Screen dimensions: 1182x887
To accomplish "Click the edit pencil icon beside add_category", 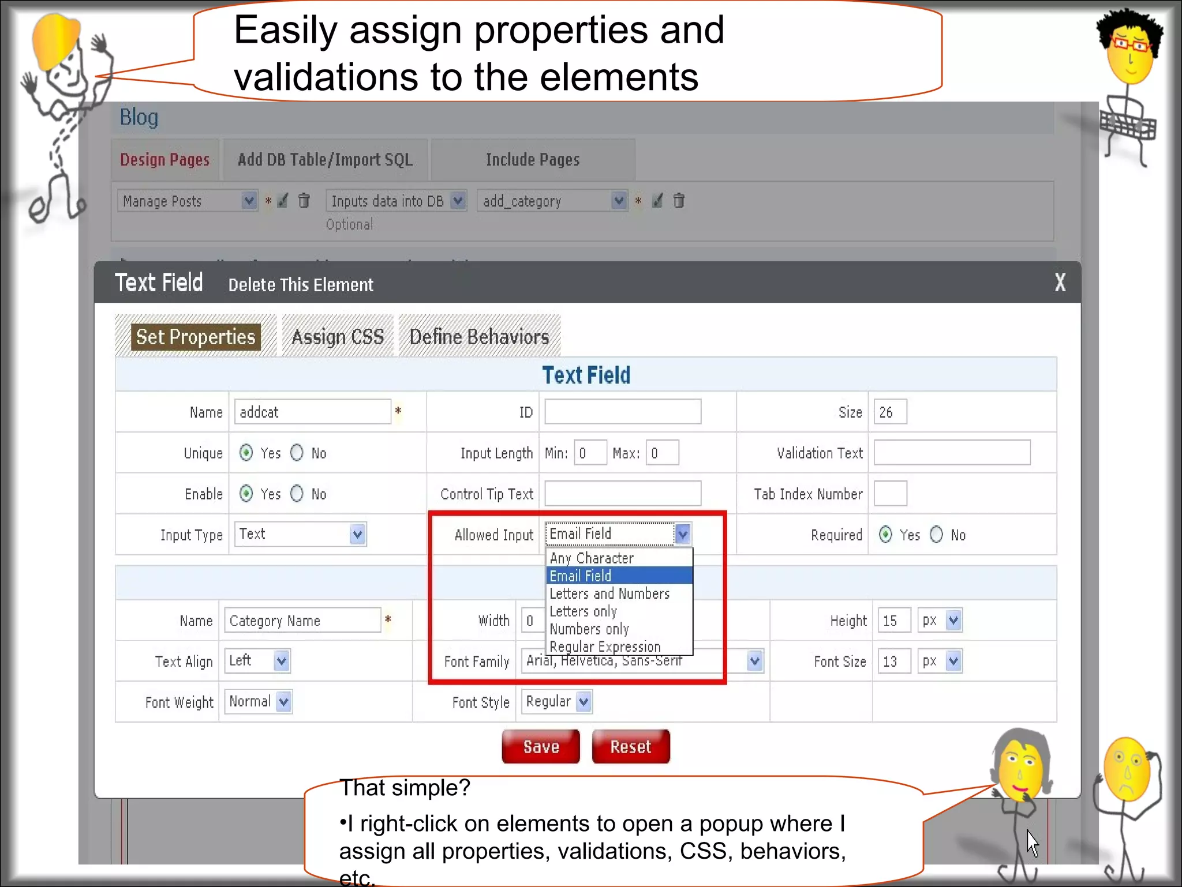I will [657, 200].
